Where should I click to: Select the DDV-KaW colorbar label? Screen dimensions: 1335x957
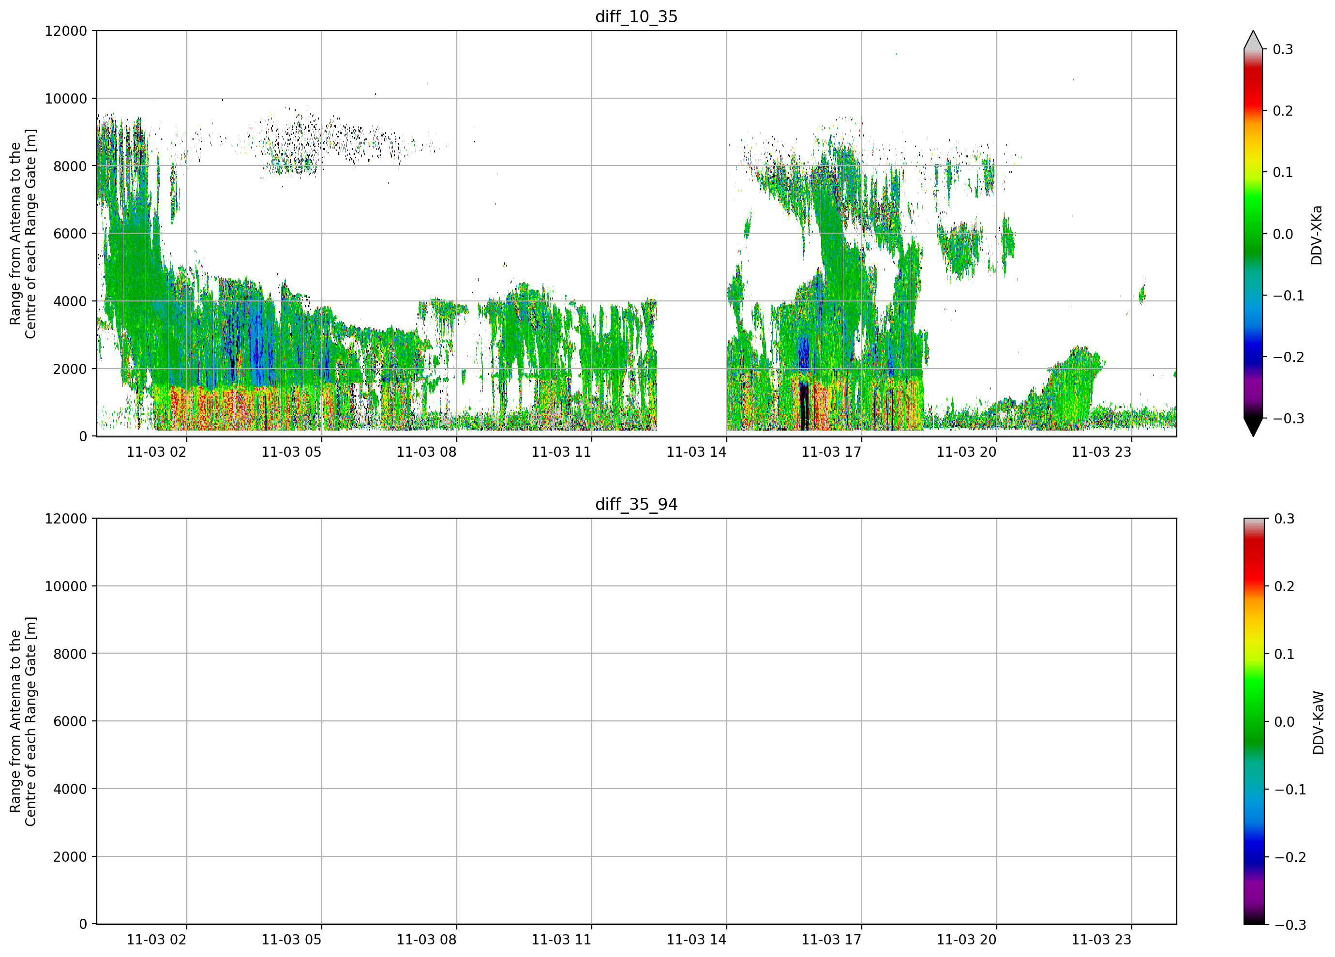tap(1319, 722)
